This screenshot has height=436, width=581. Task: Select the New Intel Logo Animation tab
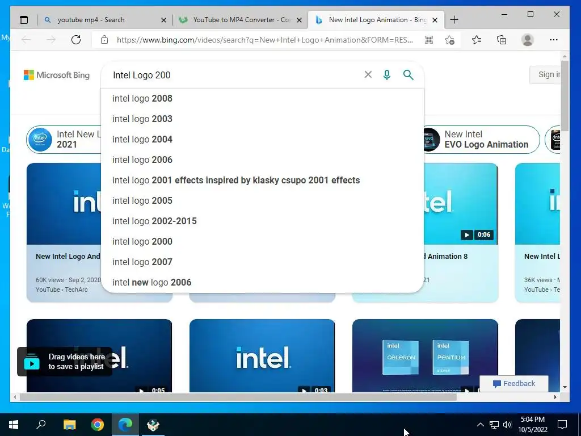[x=376, y=20]
